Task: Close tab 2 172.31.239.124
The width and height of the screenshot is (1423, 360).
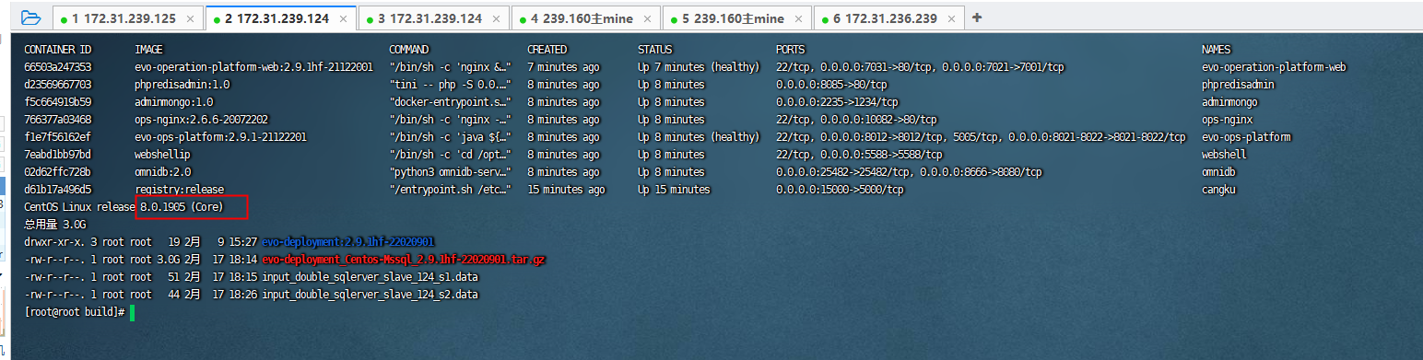Action: click(x=342, y=18)
